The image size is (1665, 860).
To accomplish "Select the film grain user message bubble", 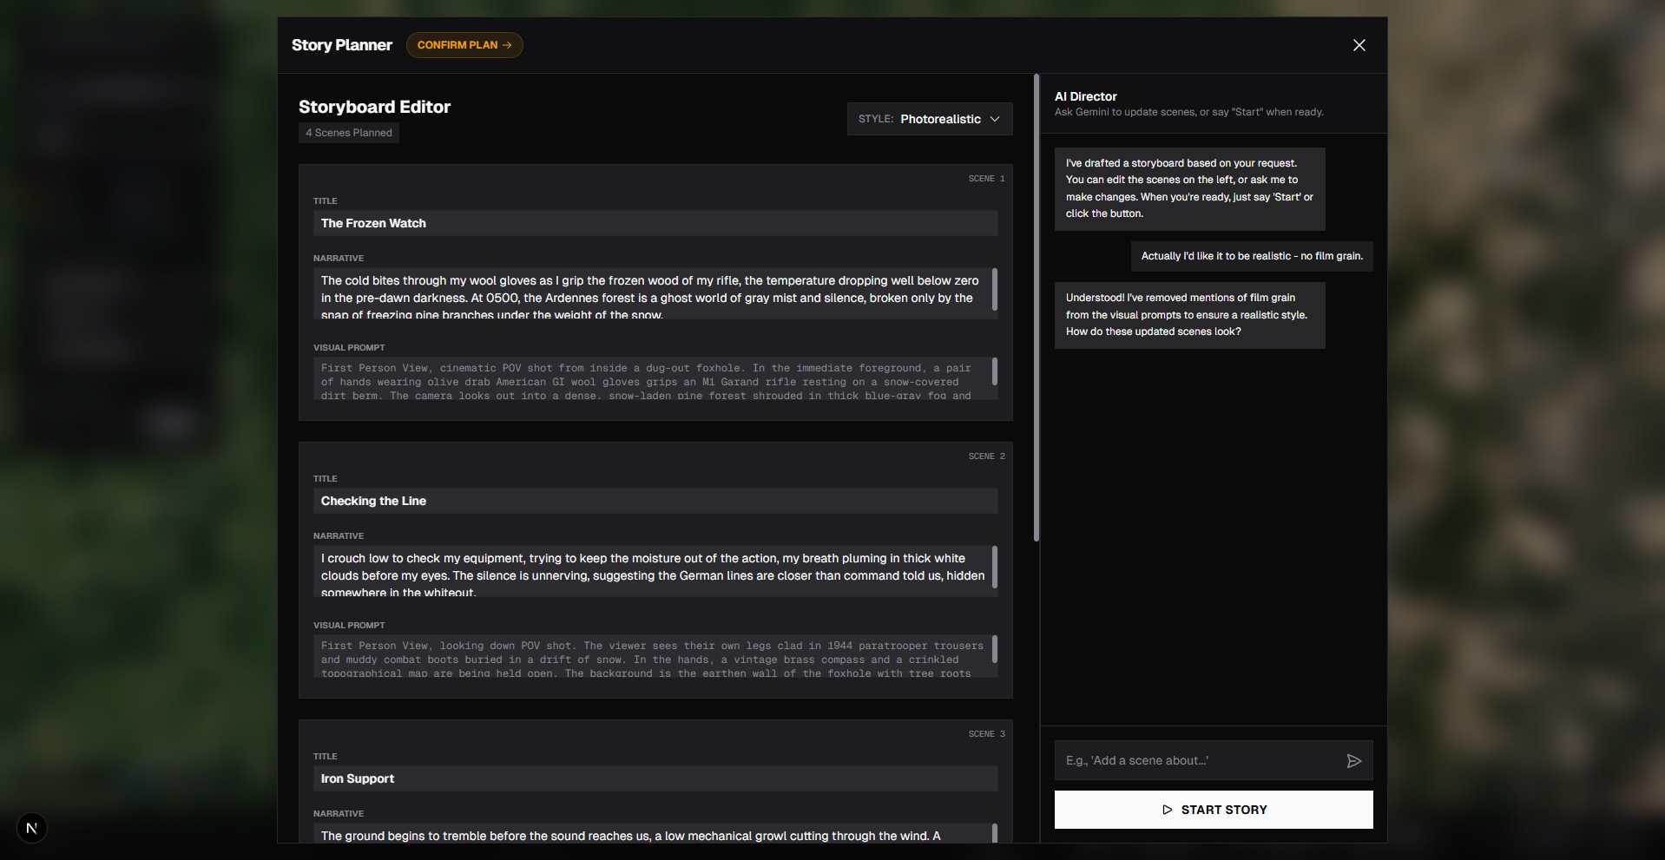I will click(x=1251, y=256).
